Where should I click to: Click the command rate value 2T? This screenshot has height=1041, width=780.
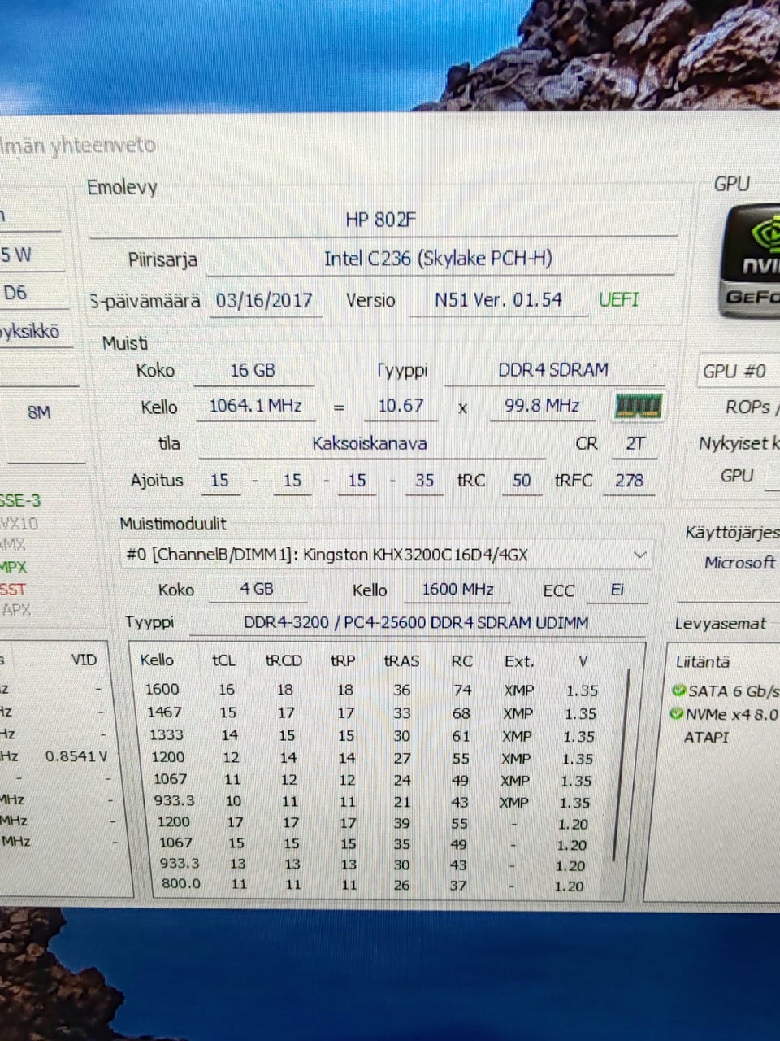click(x=635, y=444)
